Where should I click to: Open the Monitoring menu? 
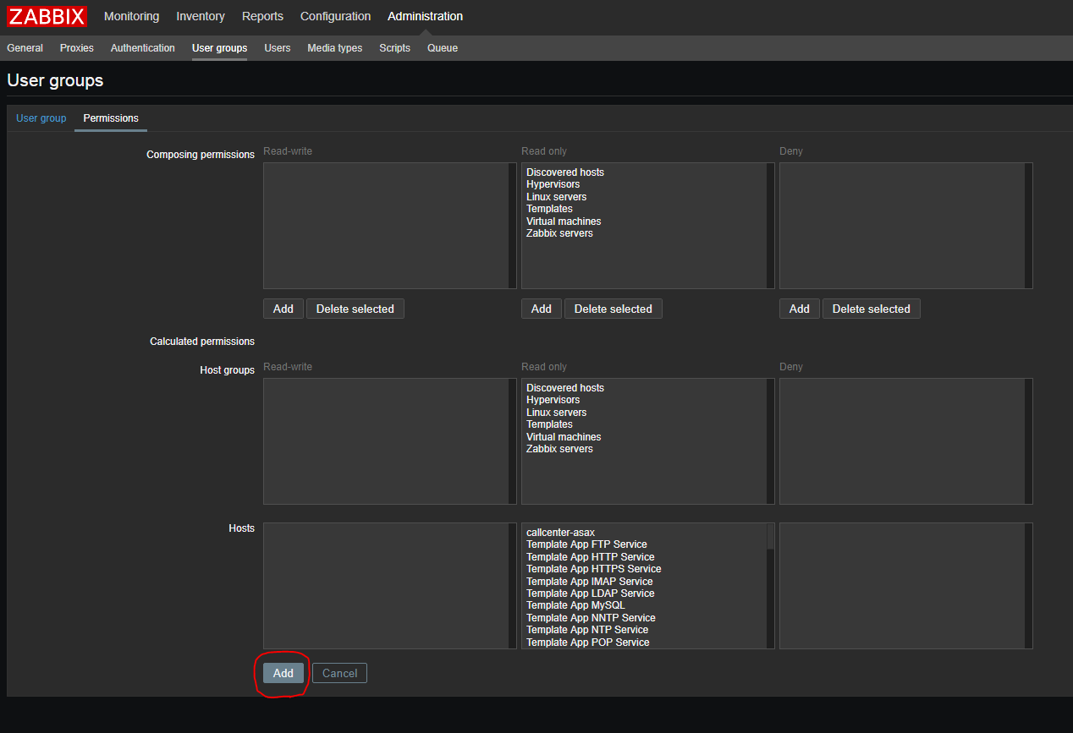coord(131,16)
